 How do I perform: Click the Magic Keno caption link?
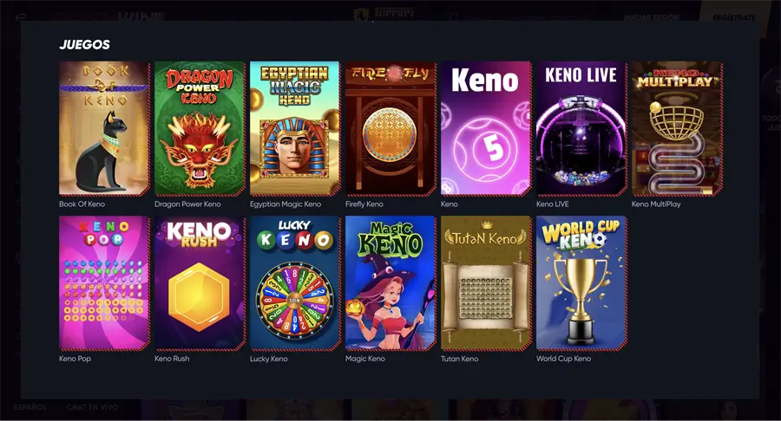[x=365, y=359]
